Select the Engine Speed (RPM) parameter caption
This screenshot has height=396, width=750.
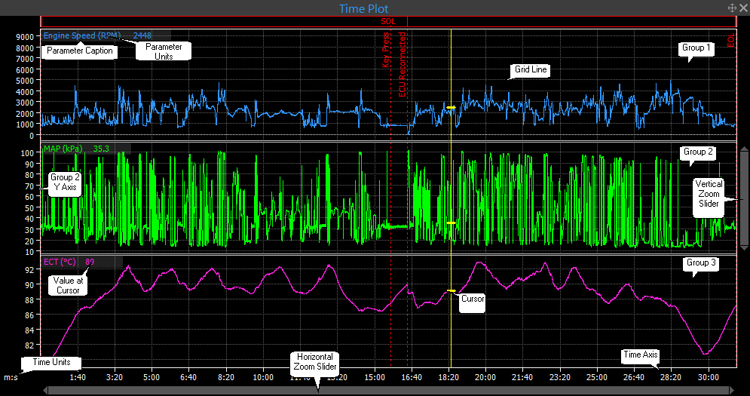tap(82, 35)
